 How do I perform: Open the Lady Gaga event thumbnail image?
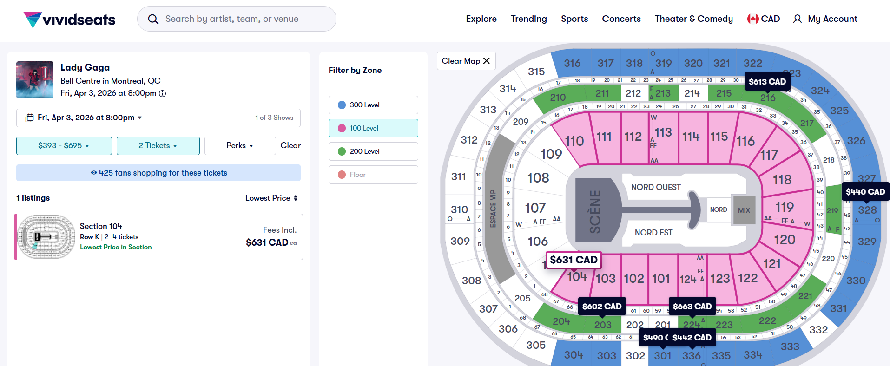(35, 80)
